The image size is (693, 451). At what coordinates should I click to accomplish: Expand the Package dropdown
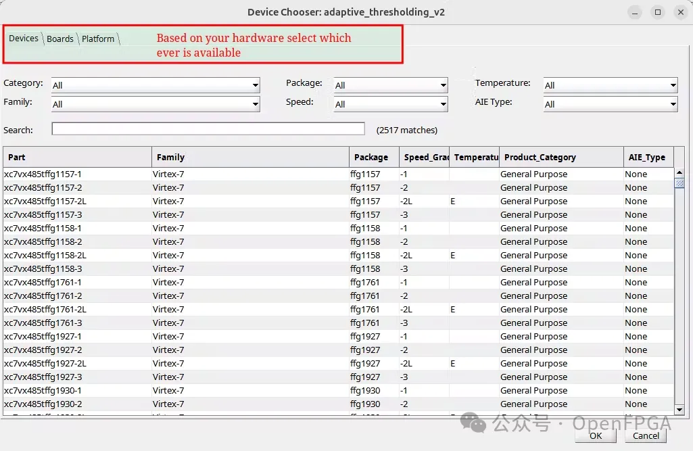coord(391,85)
